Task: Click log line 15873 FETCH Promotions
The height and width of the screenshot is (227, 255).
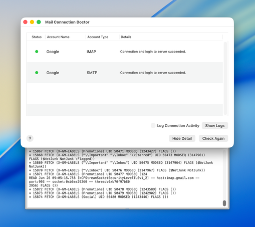Action: click(x=102, y=193)
